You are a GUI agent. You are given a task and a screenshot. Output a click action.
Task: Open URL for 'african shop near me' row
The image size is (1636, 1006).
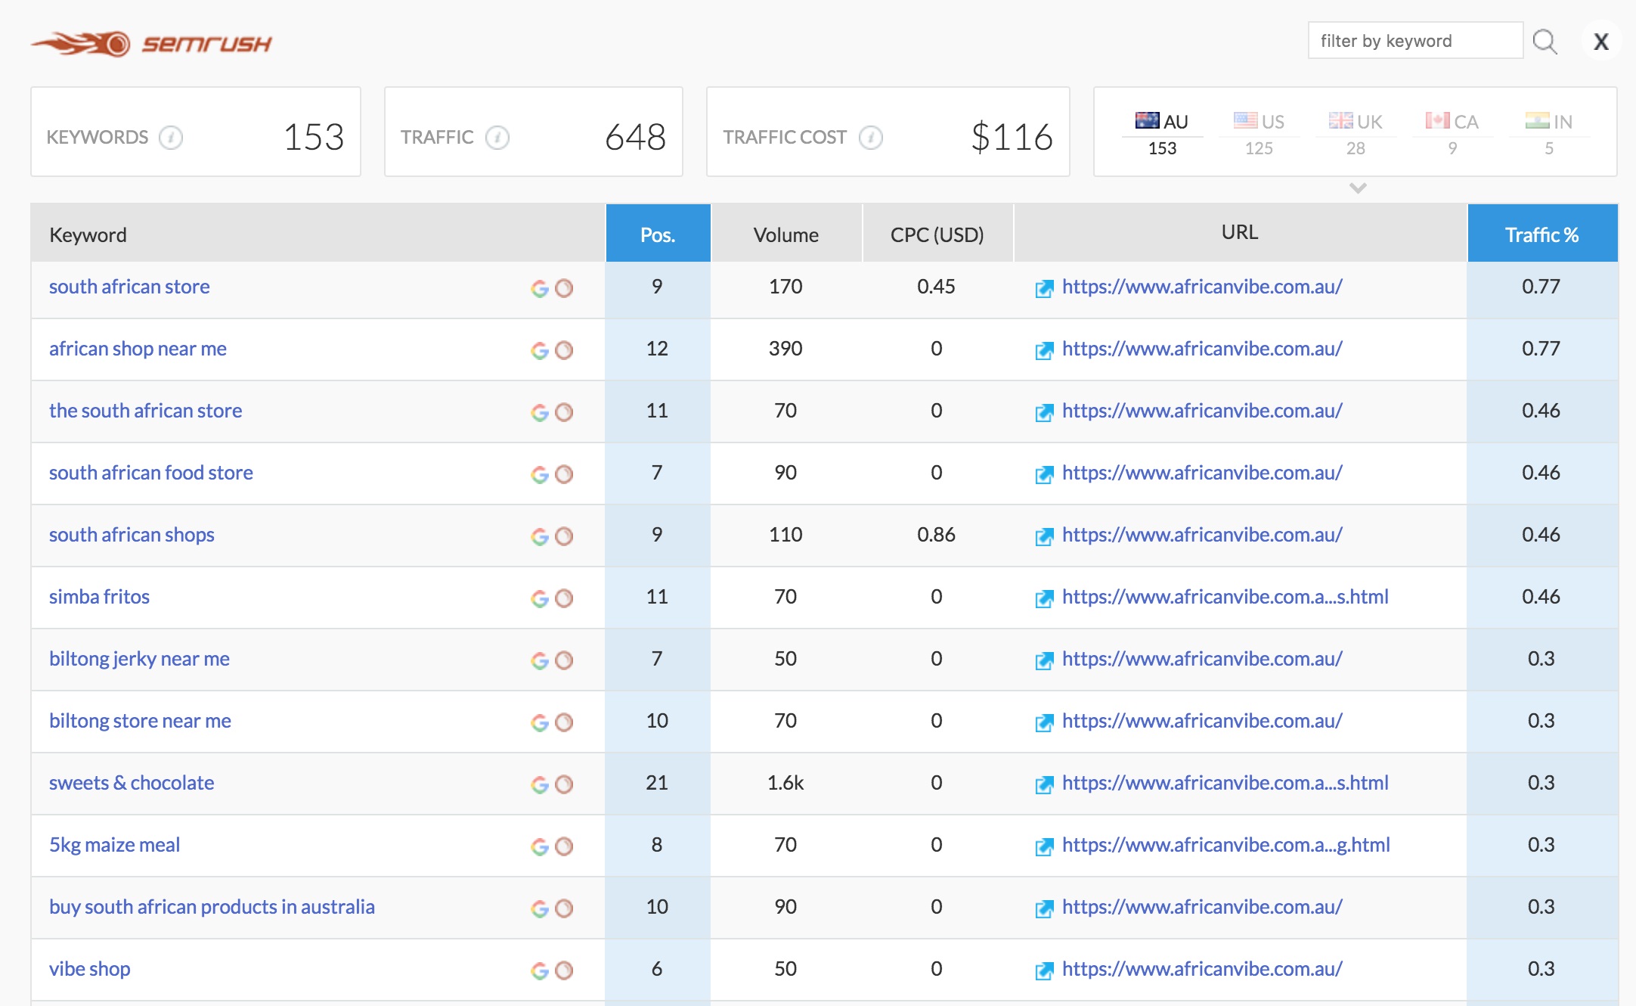click(x=1202, y=349)
